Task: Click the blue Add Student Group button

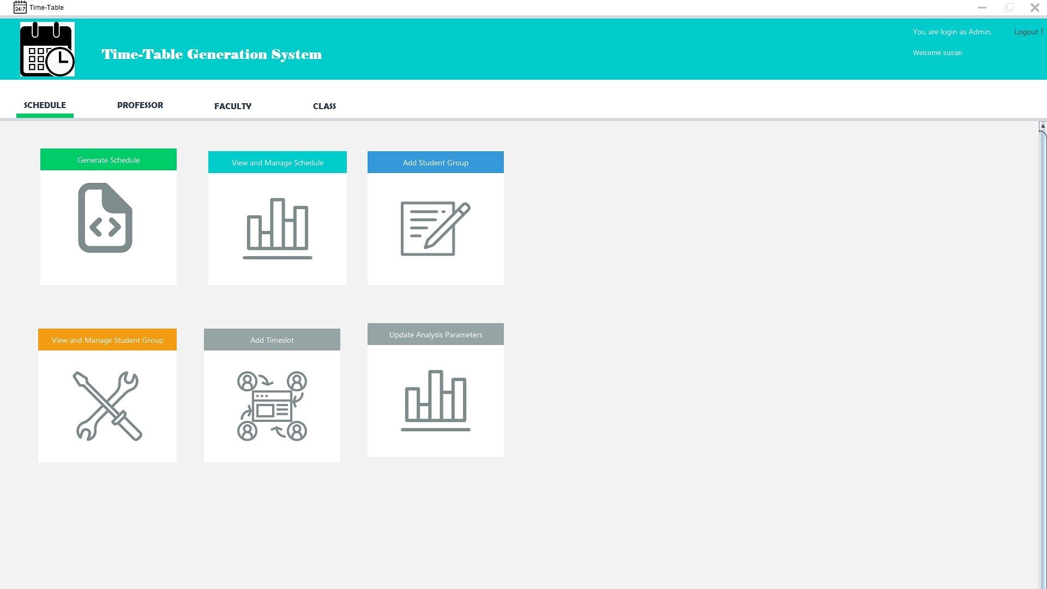Action: (435, 163)
